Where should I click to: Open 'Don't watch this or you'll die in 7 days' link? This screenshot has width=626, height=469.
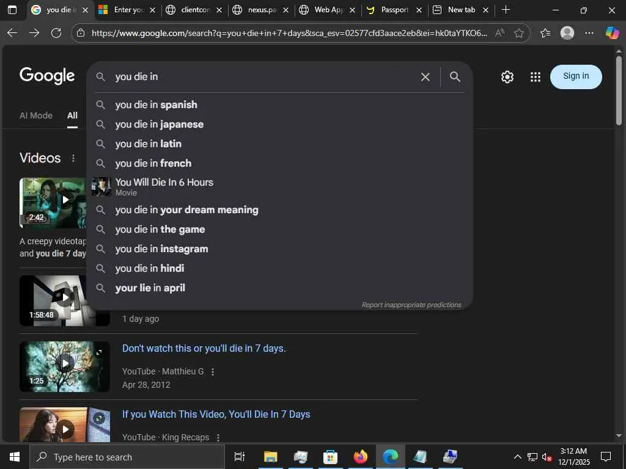tap(204, 348)
